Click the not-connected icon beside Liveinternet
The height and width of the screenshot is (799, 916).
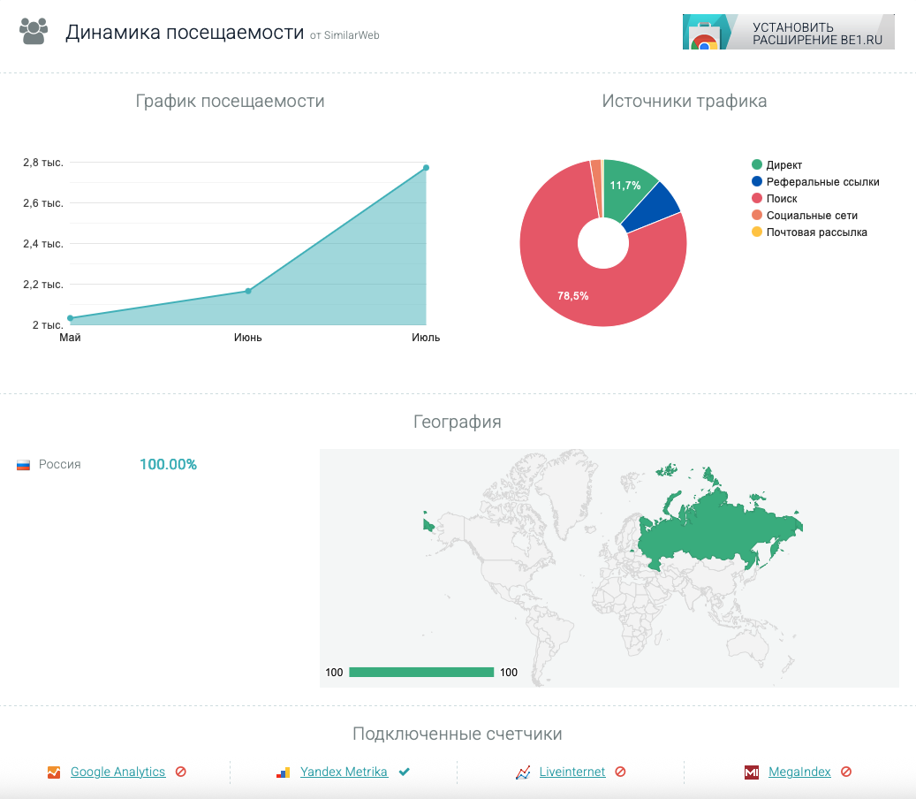(620, 772)
